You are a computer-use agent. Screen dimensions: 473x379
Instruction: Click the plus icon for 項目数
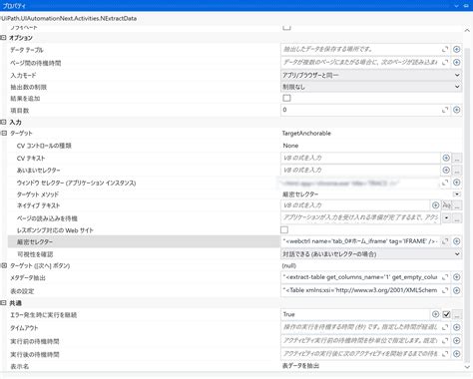pyautogui.click(x=456, y=110)
